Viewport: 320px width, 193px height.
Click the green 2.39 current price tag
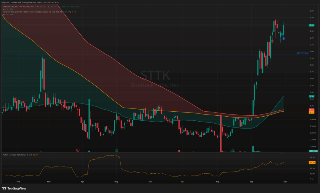point(311,25)
